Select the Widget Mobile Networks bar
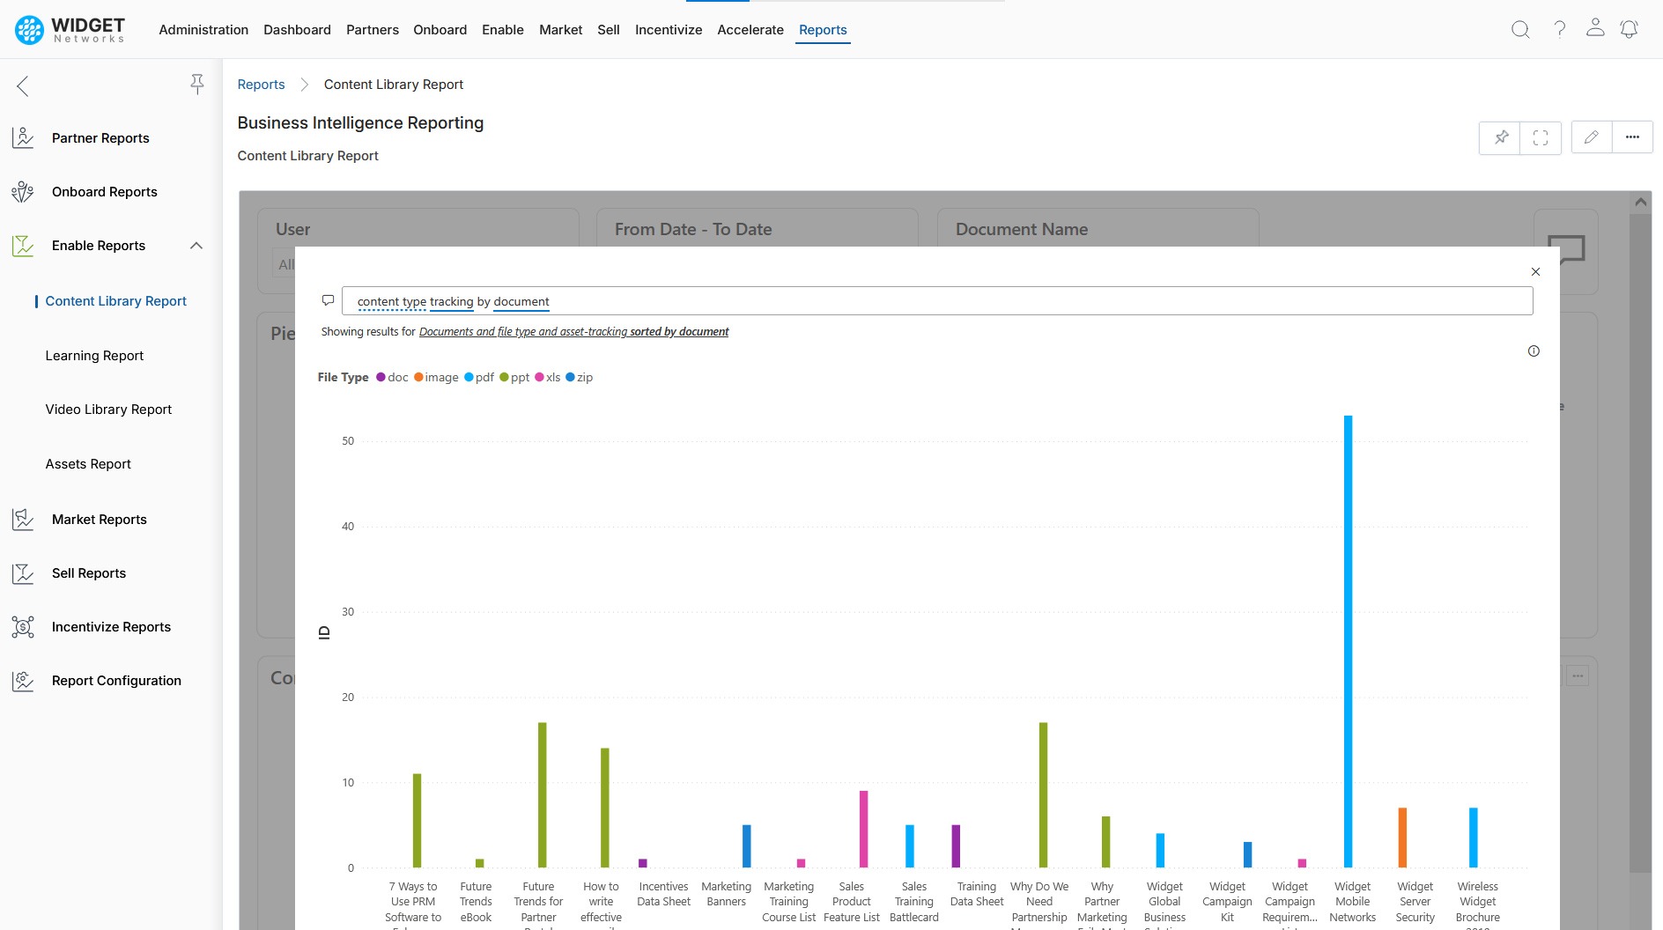 point(1348,641)
